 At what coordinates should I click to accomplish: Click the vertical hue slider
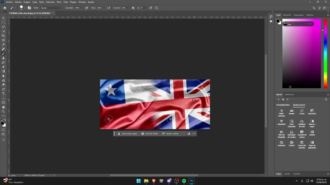coord(325,53)
